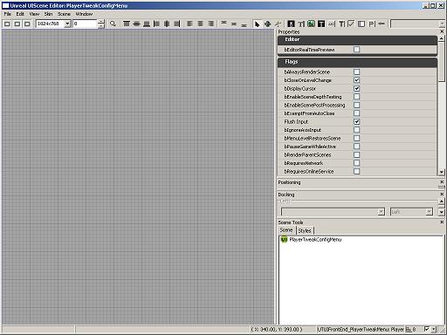Image resolution: width=447 pixels, height=335 pixels.
Task: Align selected widgets to right edge
Action: (x=176, y=24)
